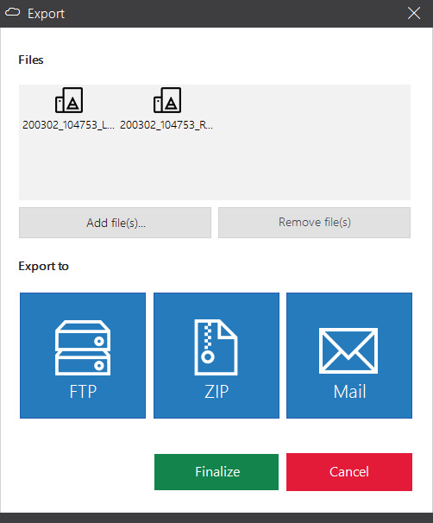
Task: Choose the Mail envelope icon
Action: click(348, 350)
